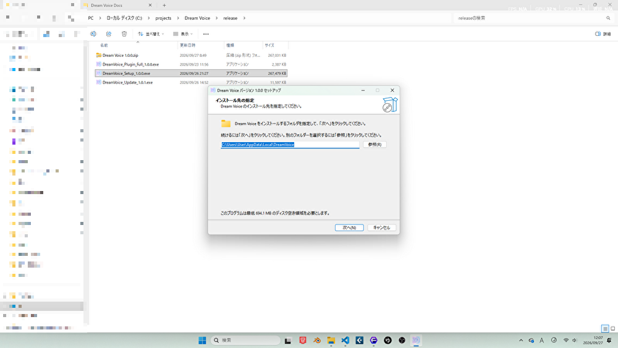Click the Share icon in Explorer toolbar
This screenshot has width=618, height=348.
click(109, 34)
